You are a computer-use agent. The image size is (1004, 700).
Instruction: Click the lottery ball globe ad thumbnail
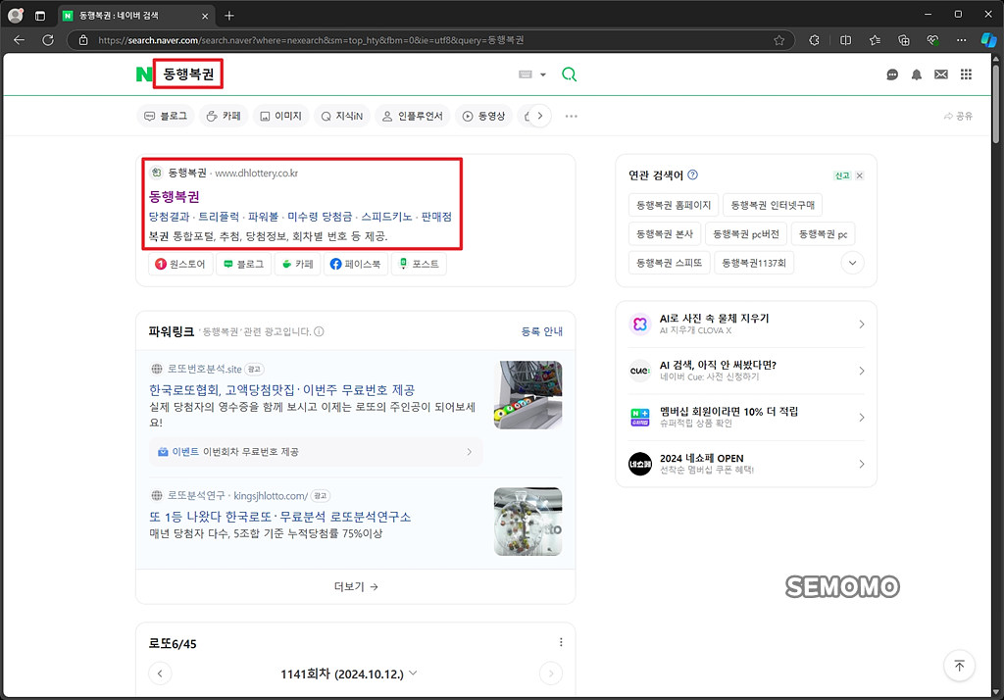click(528, 522)
